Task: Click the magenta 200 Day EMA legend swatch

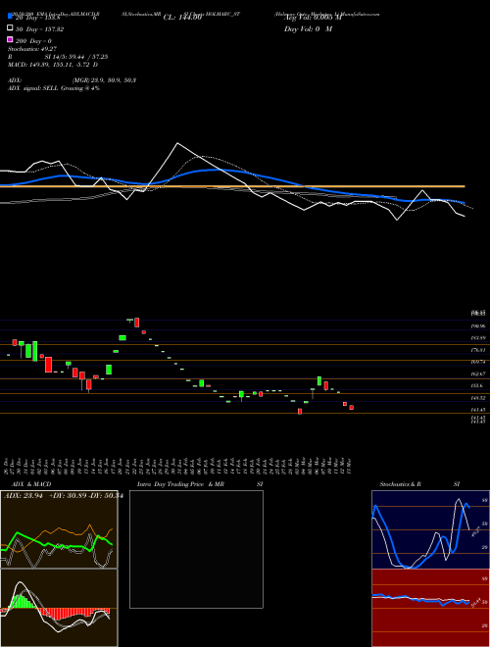Action: 10,40
